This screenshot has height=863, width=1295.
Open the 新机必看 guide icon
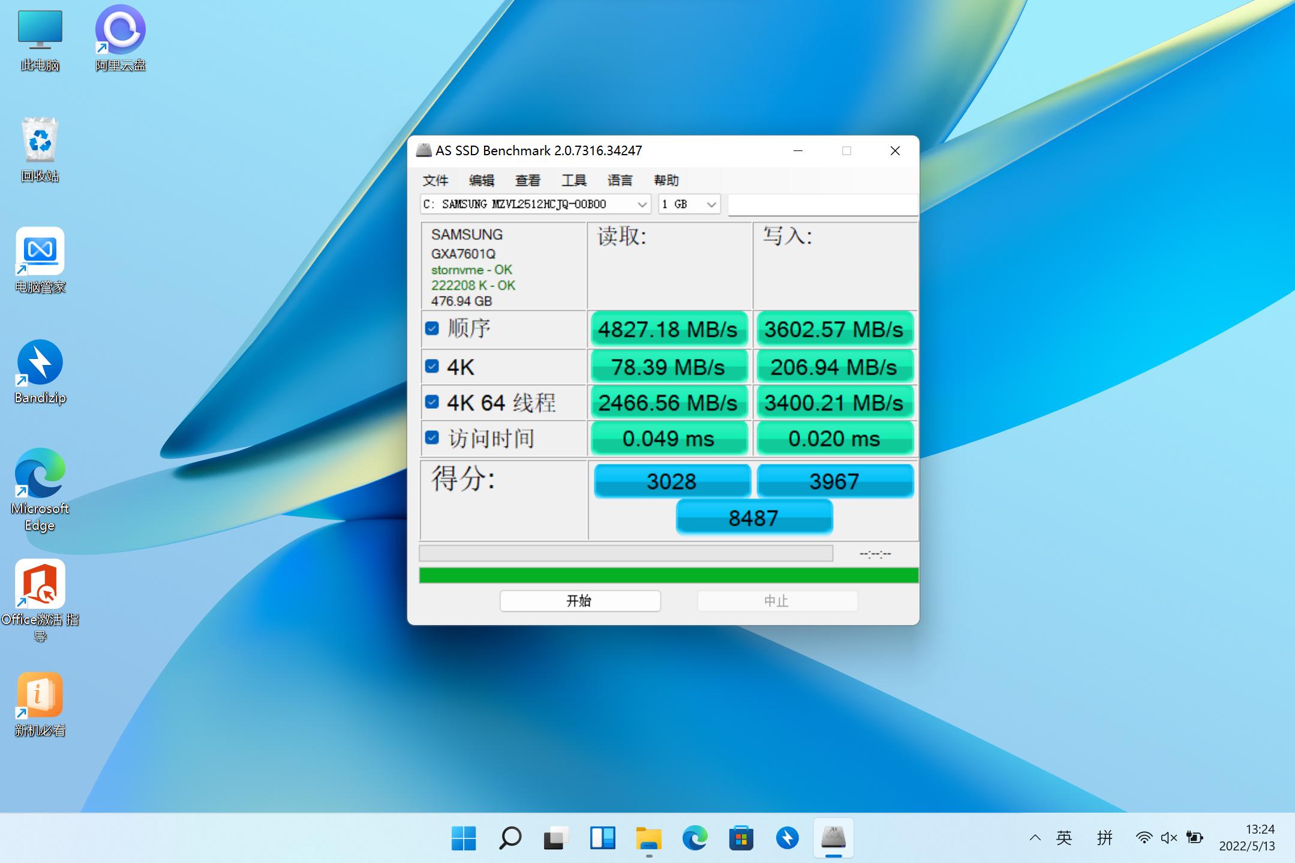coord(38,695)
